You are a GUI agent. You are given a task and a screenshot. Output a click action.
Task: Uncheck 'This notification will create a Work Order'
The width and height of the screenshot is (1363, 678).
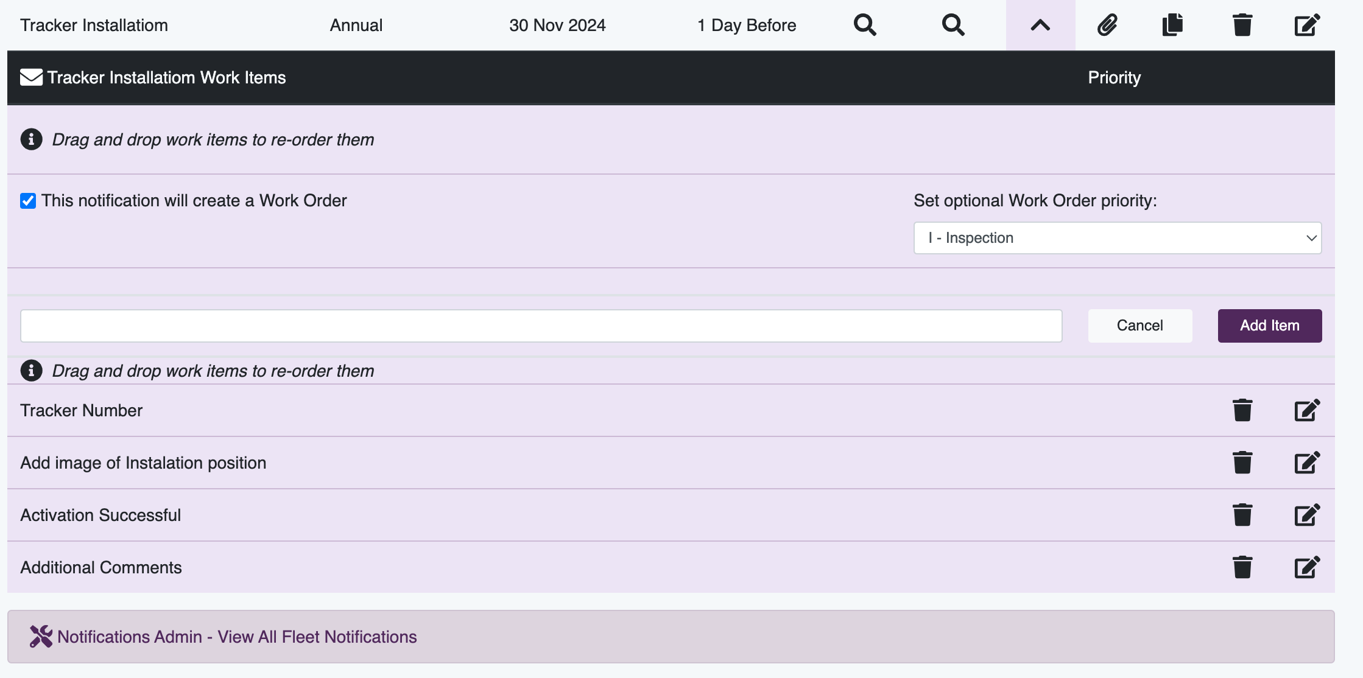[28, 201]
